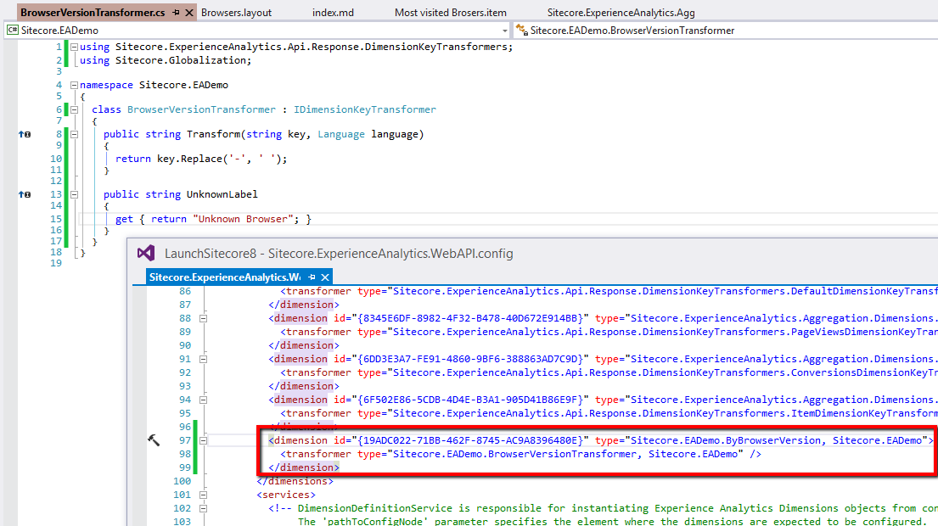
Task: Collapse the namespace Sitecore.EADemo block
Action: coord(74,85)
